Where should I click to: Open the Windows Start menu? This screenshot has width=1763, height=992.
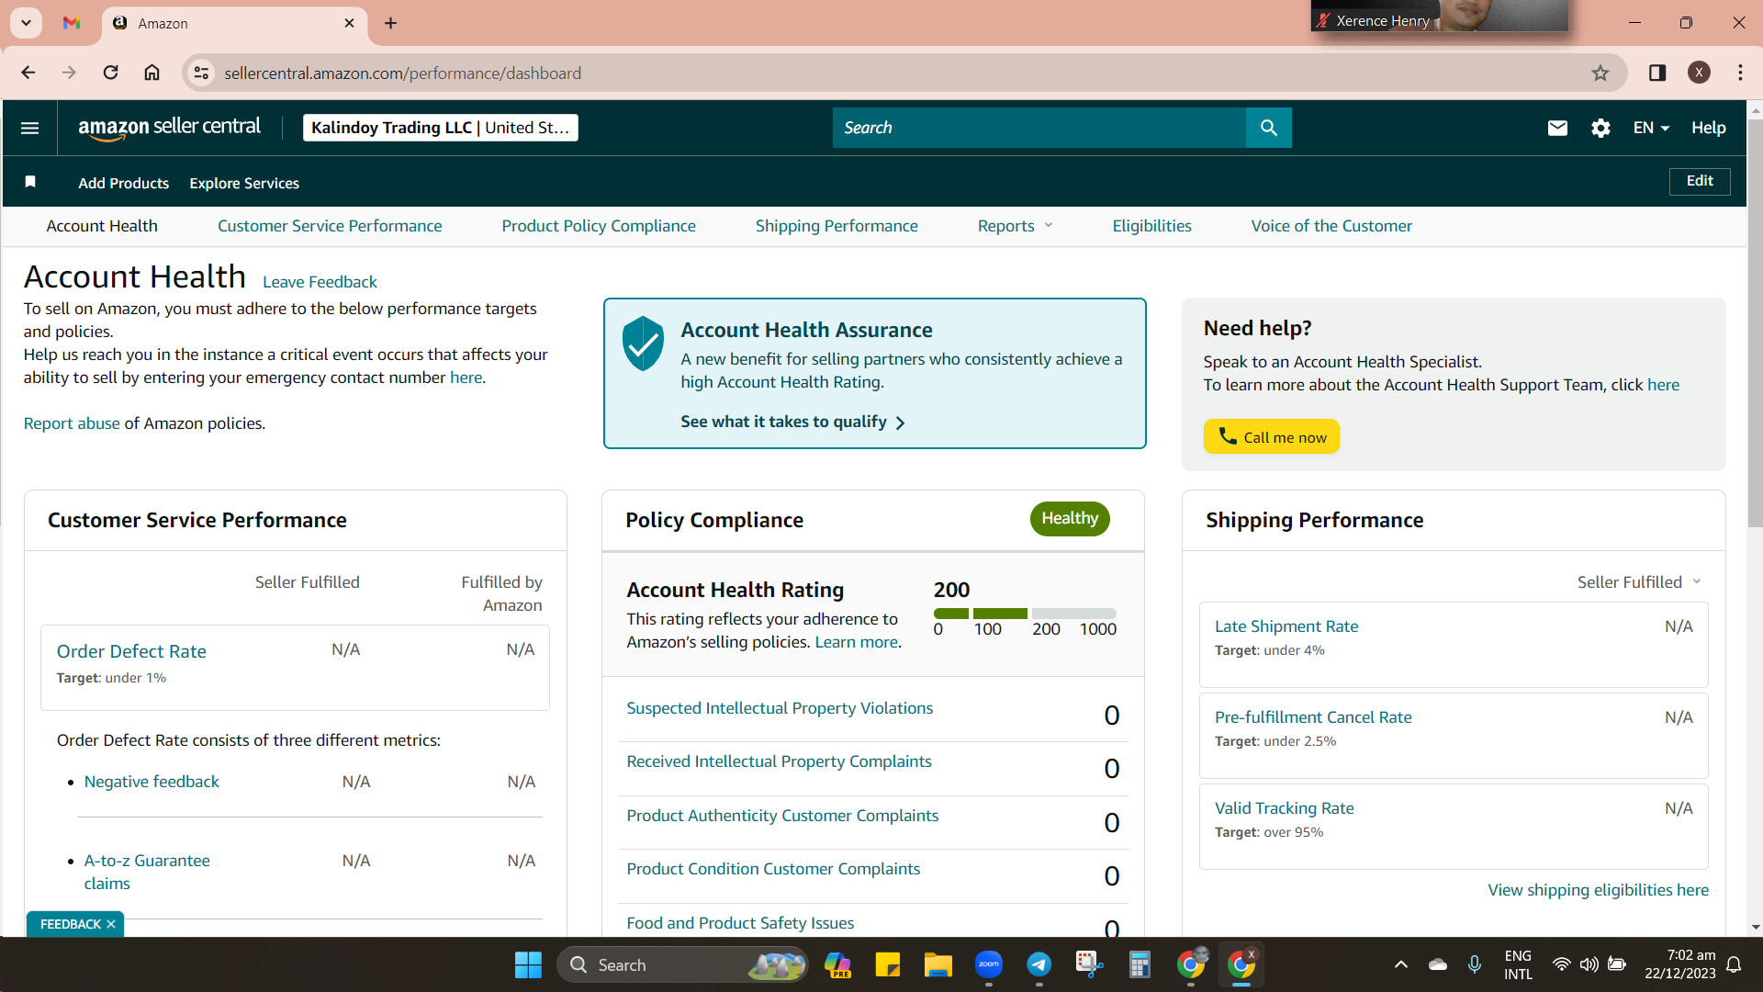(528, 964)
